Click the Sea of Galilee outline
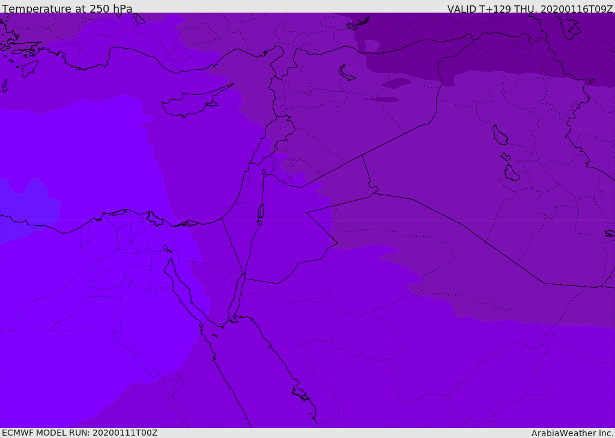Screen dimensions: 615x438 coord(264,172)
